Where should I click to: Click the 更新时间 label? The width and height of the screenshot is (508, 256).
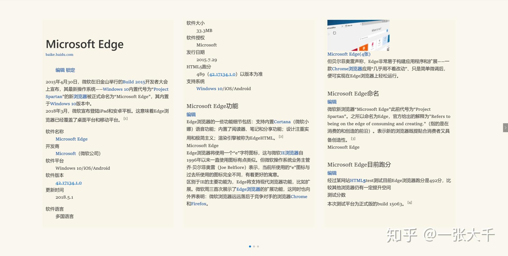coord(55,190)
